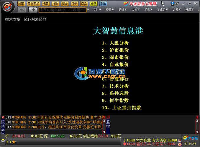Open the 近期 menu
Screen dimensions: 200x147
[x=176, y=9]
